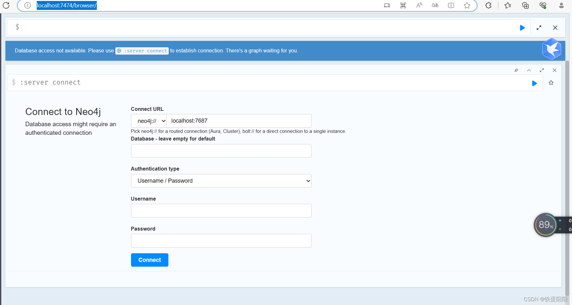Click the page vertical scrollbar

(x=567, y=179)
